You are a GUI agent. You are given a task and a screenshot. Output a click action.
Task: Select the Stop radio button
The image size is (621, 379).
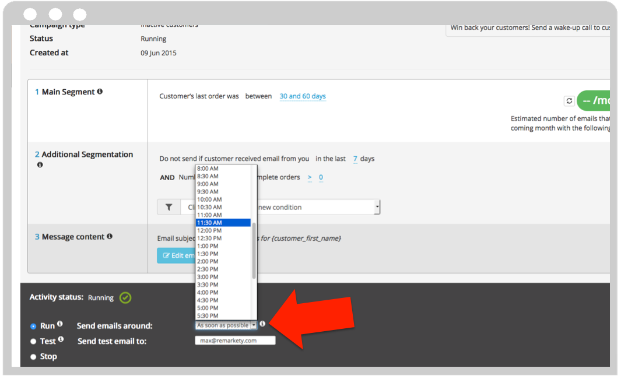click(33, 356)
